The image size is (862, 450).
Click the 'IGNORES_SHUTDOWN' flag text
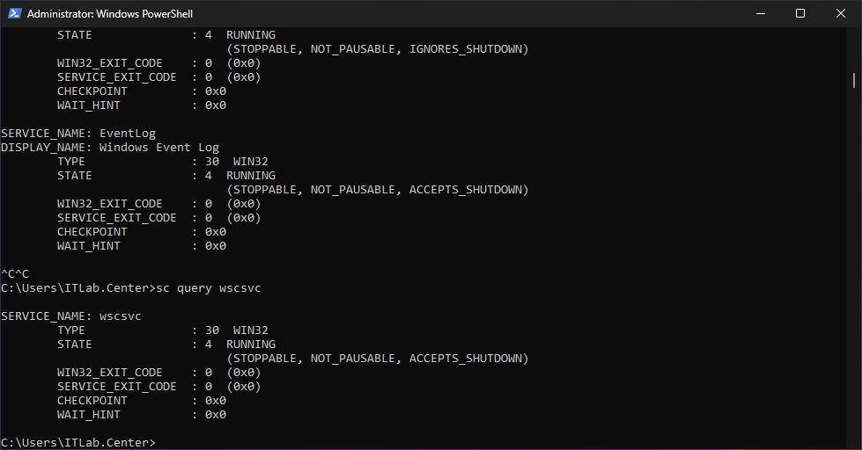[468, 49]
